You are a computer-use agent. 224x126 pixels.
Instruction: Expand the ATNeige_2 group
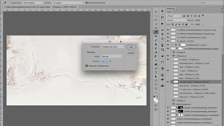[171, 52]
